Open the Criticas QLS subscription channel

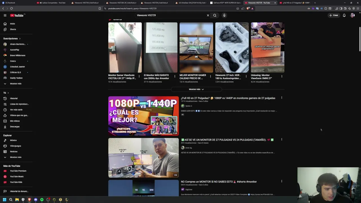tap(16, 72)
